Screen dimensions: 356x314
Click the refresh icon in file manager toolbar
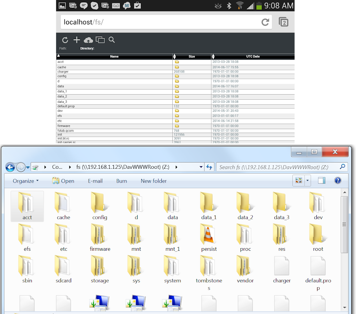(65, 40)
